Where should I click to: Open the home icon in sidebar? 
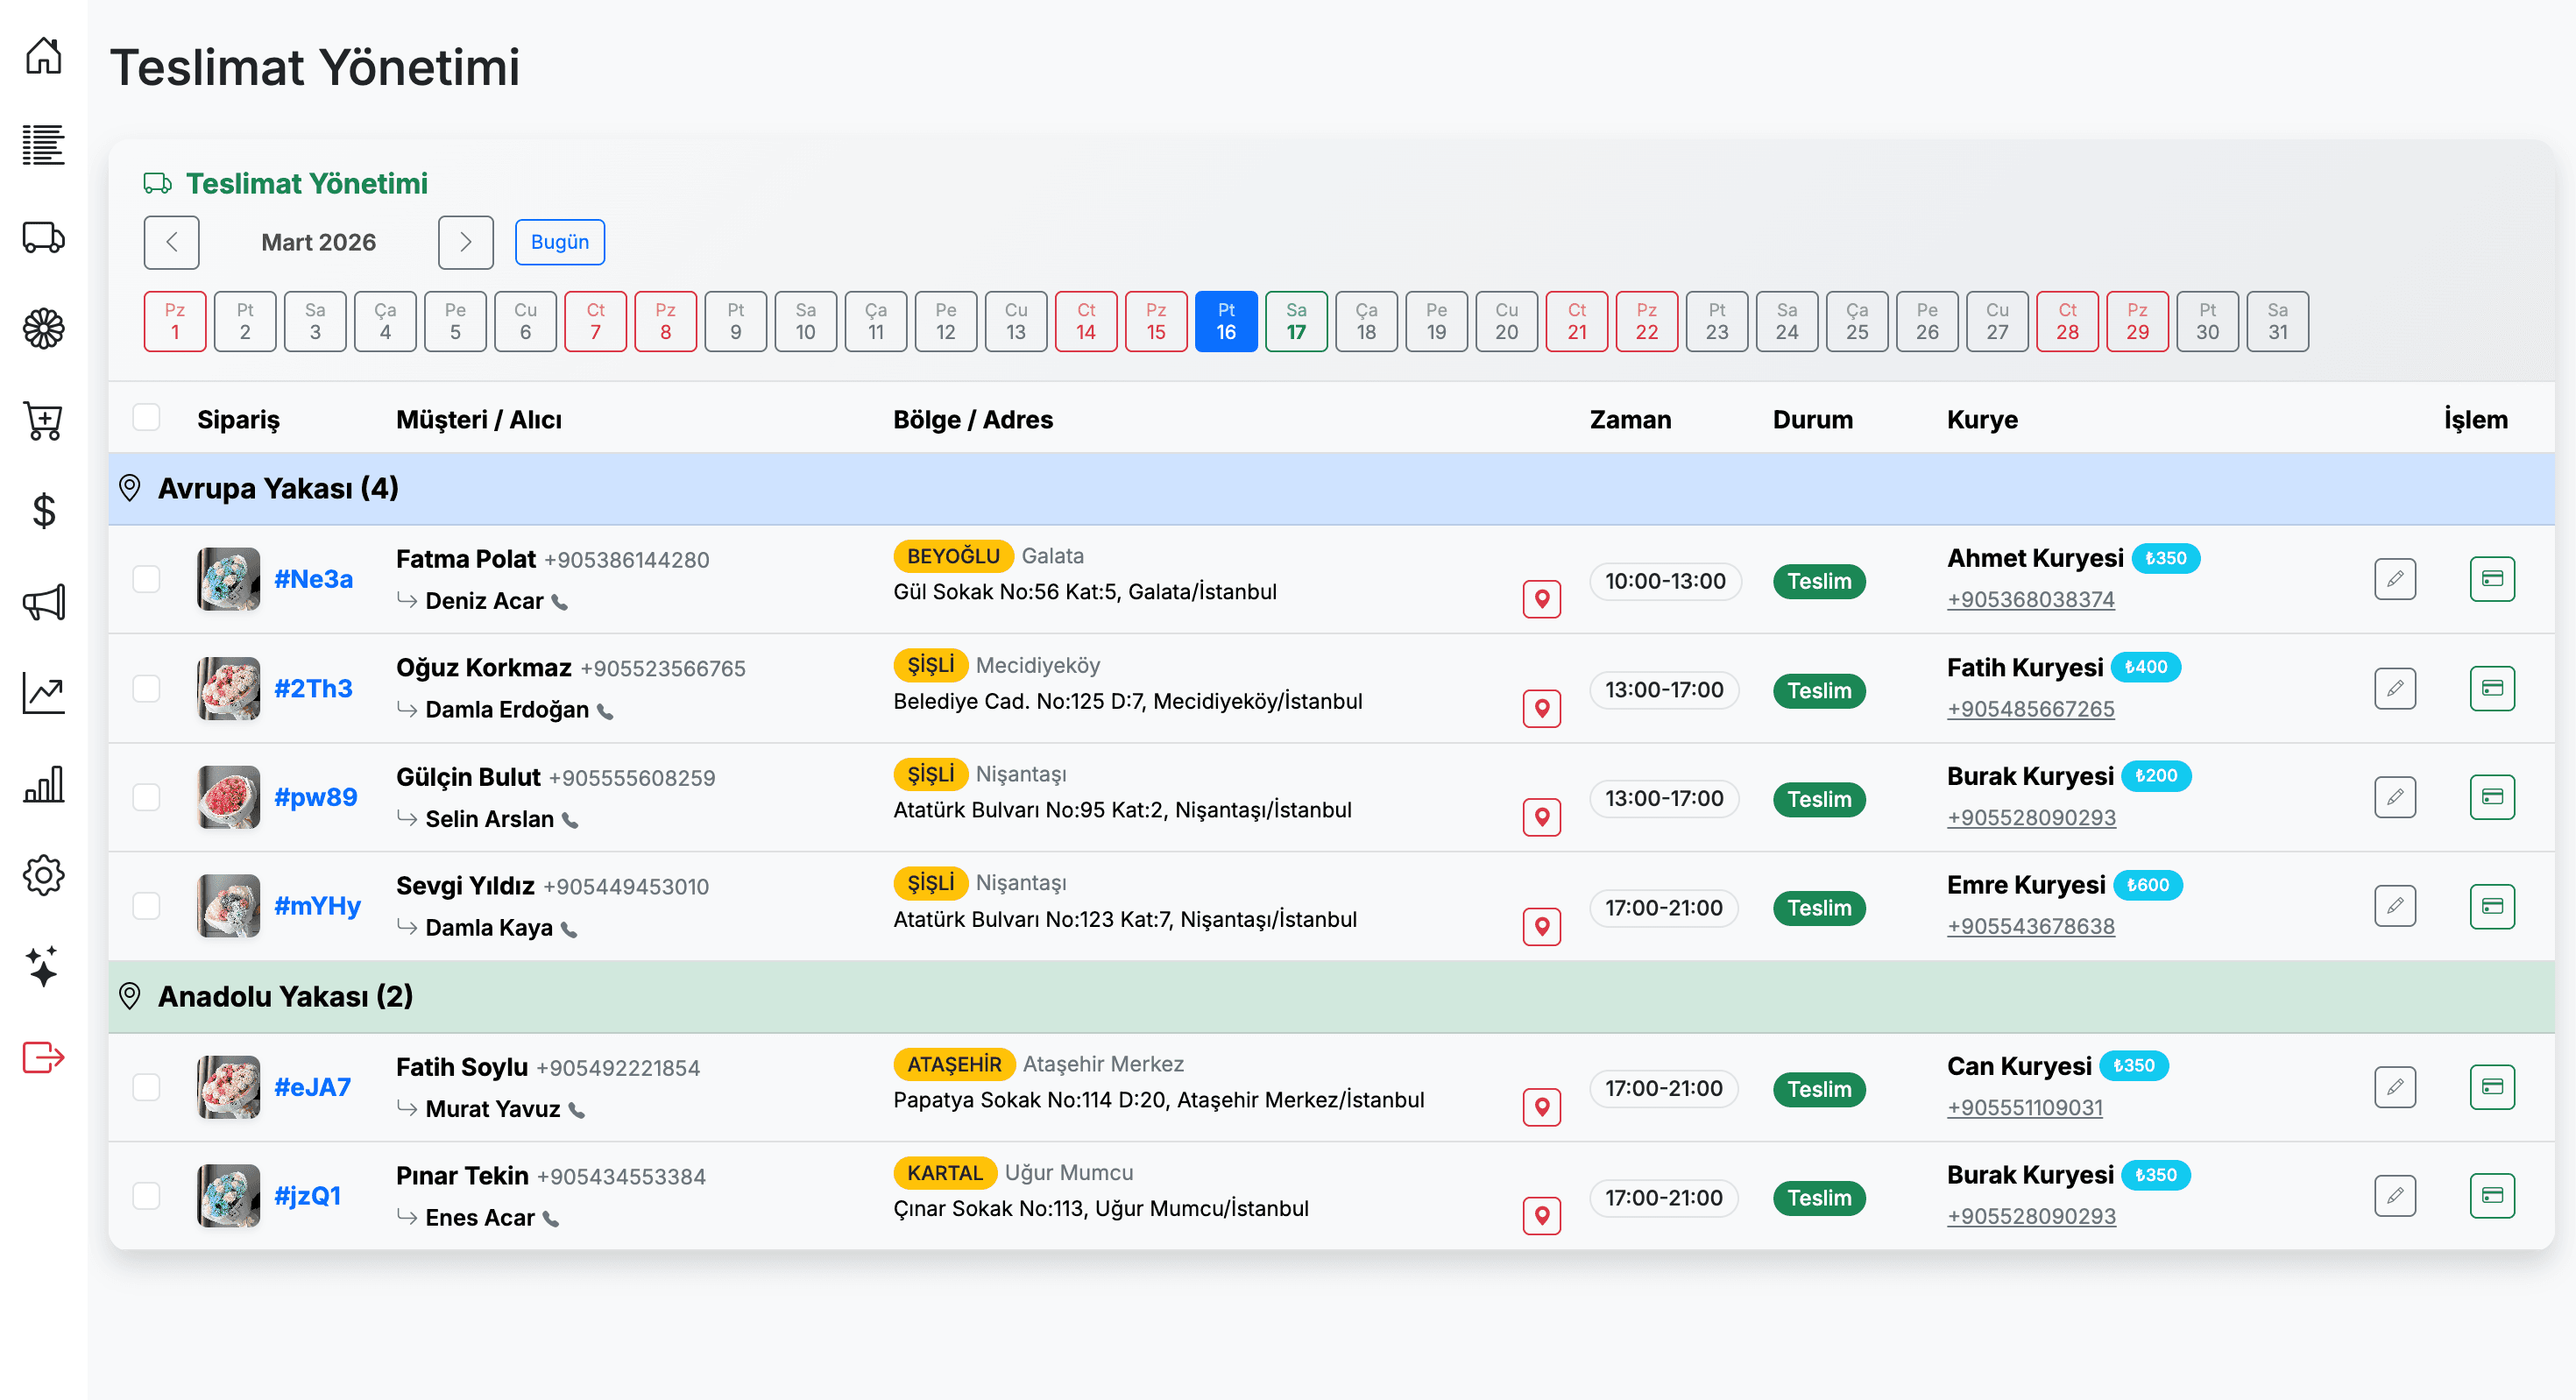(x=43, y=55)
